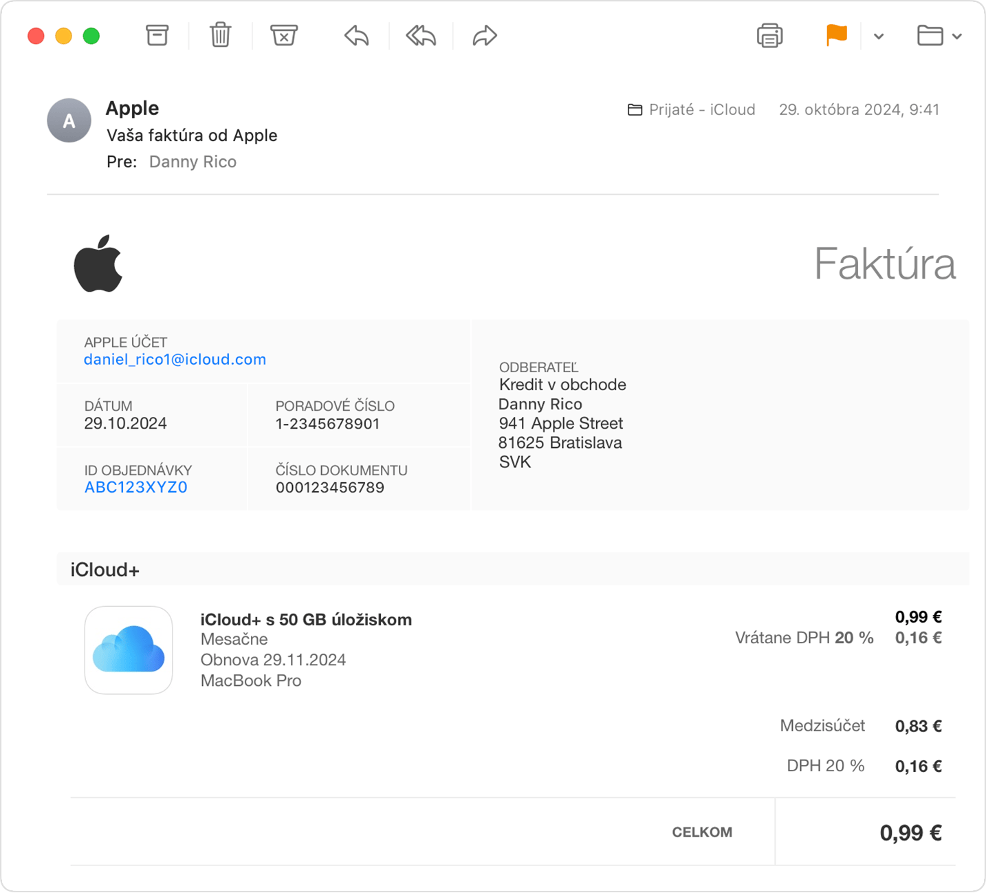Click the text Kredit v obchode
The height and width of the screenshot is (893, 986).
tap(562, 385)
